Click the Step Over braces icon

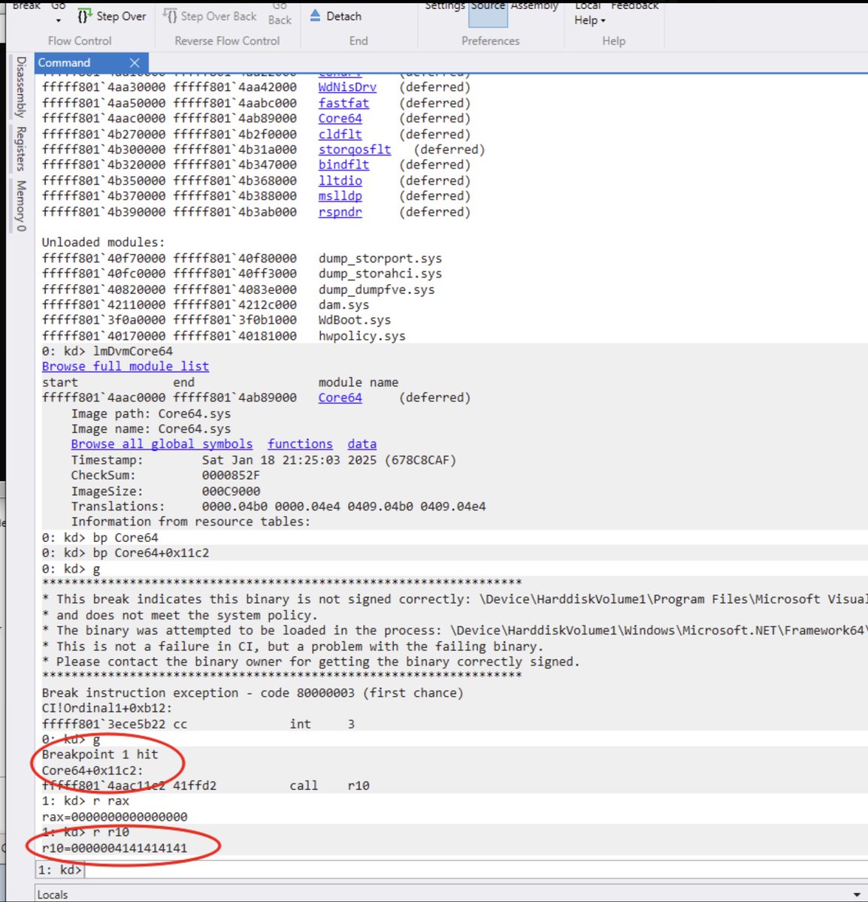pos(84,16)
